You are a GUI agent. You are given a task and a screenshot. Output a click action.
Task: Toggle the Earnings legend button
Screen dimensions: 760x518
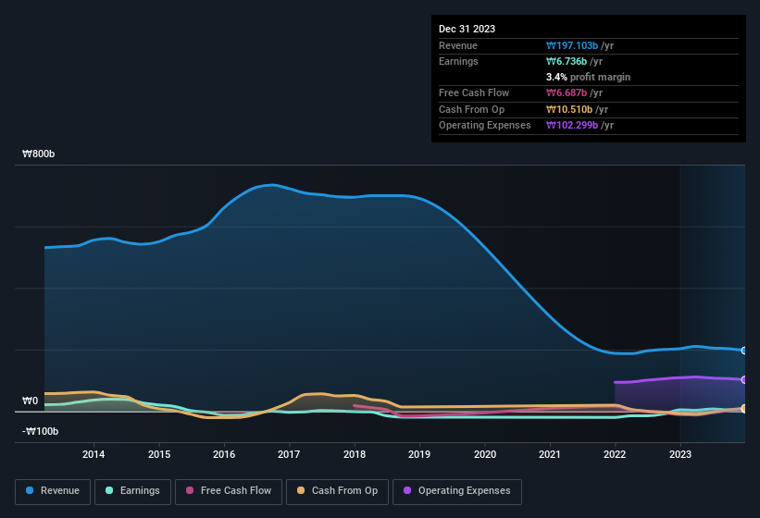[132, 491]
